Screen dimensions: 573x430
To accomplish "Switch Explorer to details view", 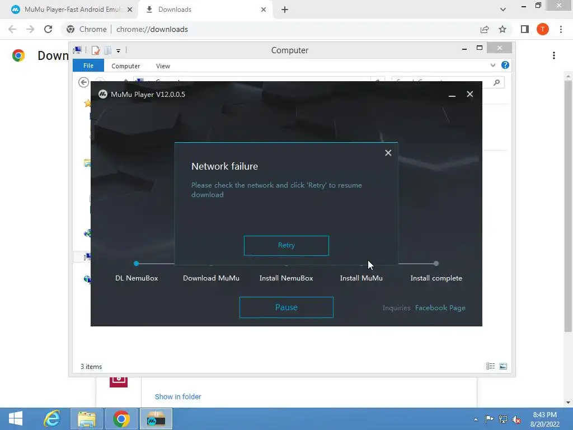I will [490, 366].
